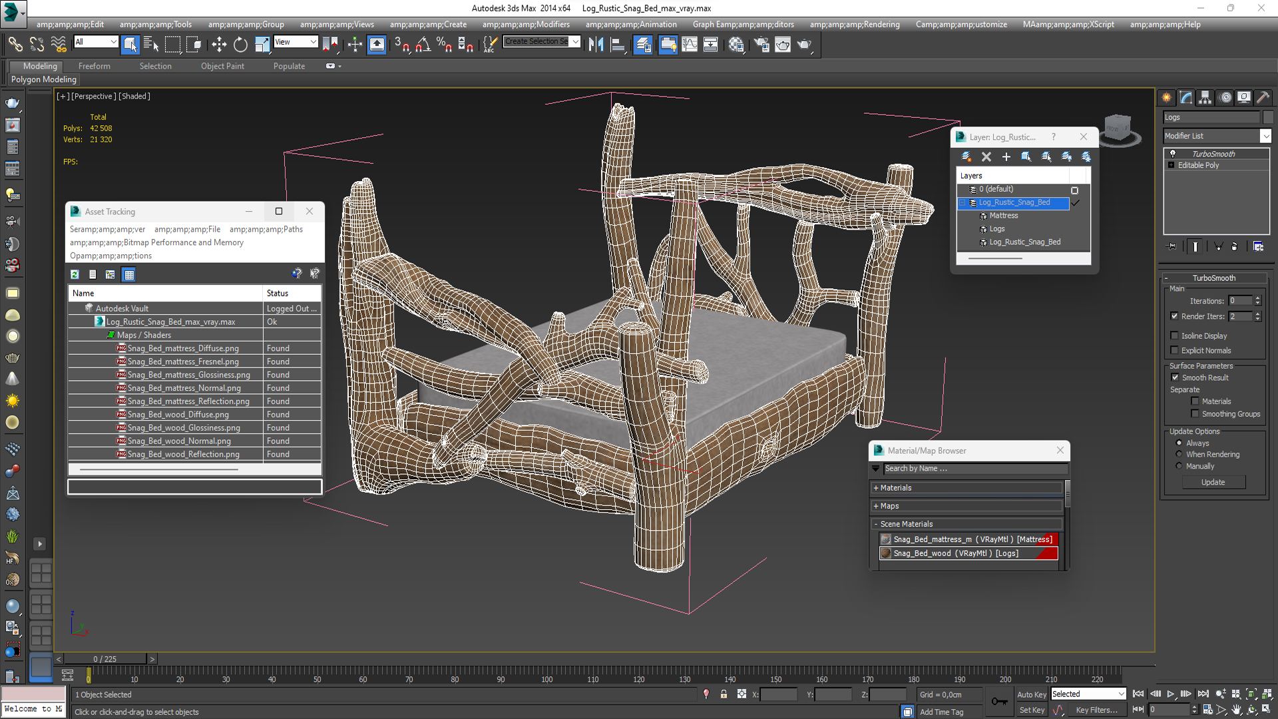
Task: Open the Rendering menu
Action: tap(855, 25)
